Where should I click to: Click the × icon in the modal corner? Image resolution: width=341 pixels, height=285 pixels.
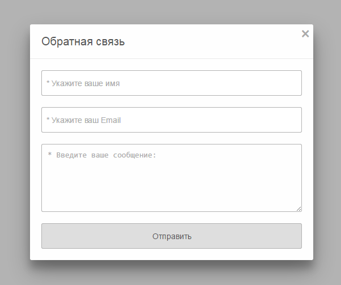point(305,33)
